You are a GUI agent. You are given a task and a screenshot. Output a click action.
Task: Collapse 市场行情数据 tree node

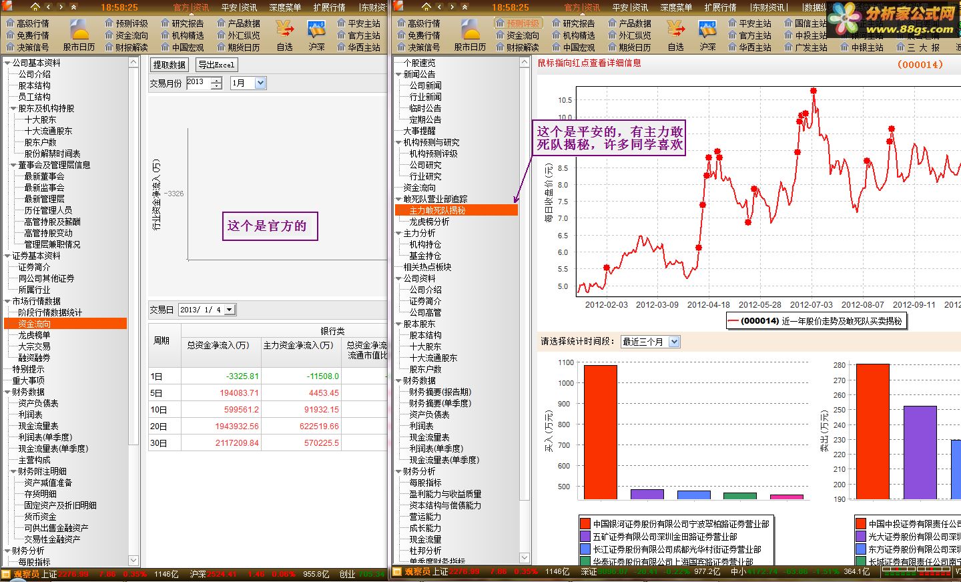tap(7, 301)
